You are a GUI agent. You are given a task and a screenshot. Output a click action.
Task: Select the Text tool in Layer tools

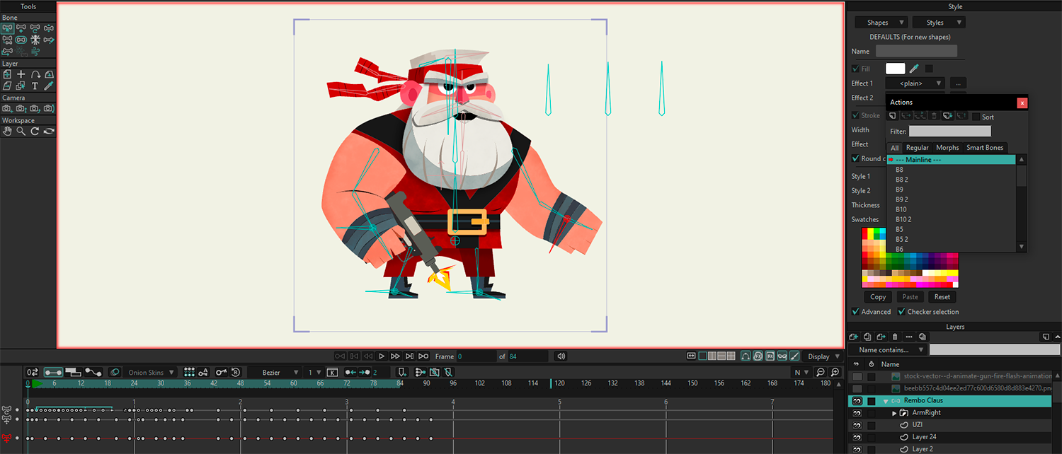click(x=35, y=86)
